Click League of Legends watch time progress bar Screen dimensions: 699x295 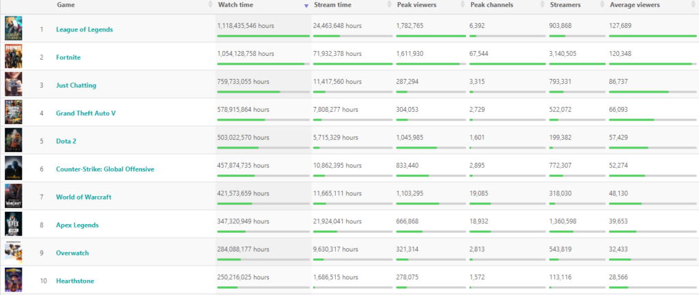coord(261,36)
